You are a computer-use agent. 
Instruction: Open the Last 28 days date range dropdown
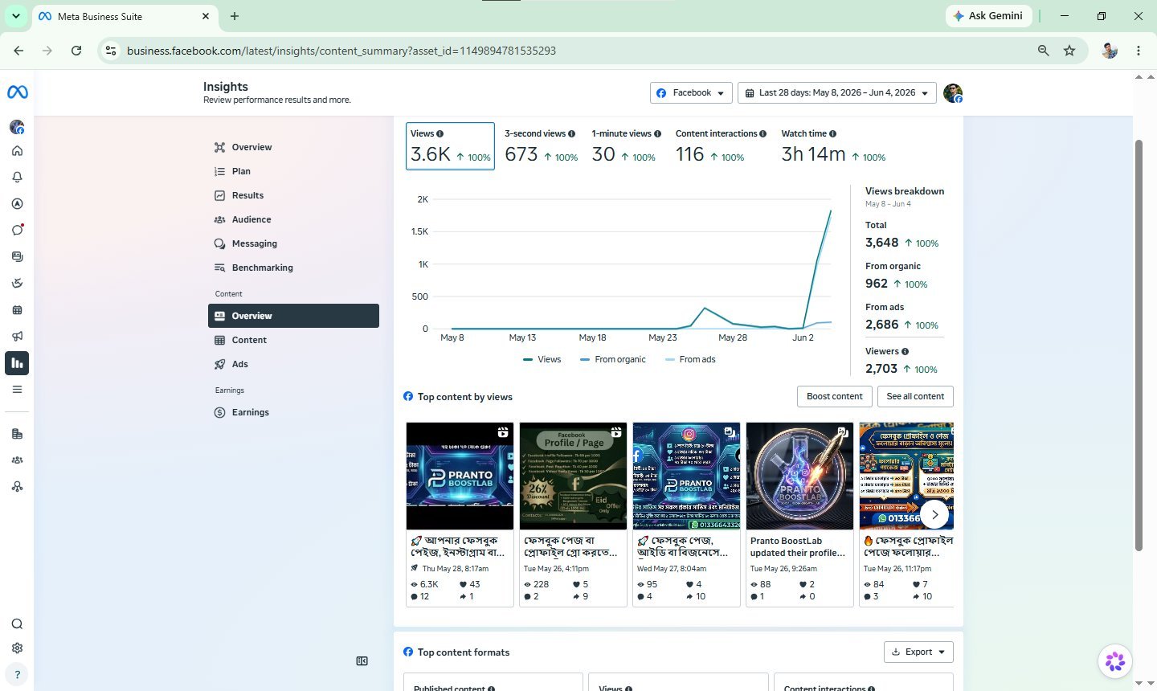coord(837,93)
